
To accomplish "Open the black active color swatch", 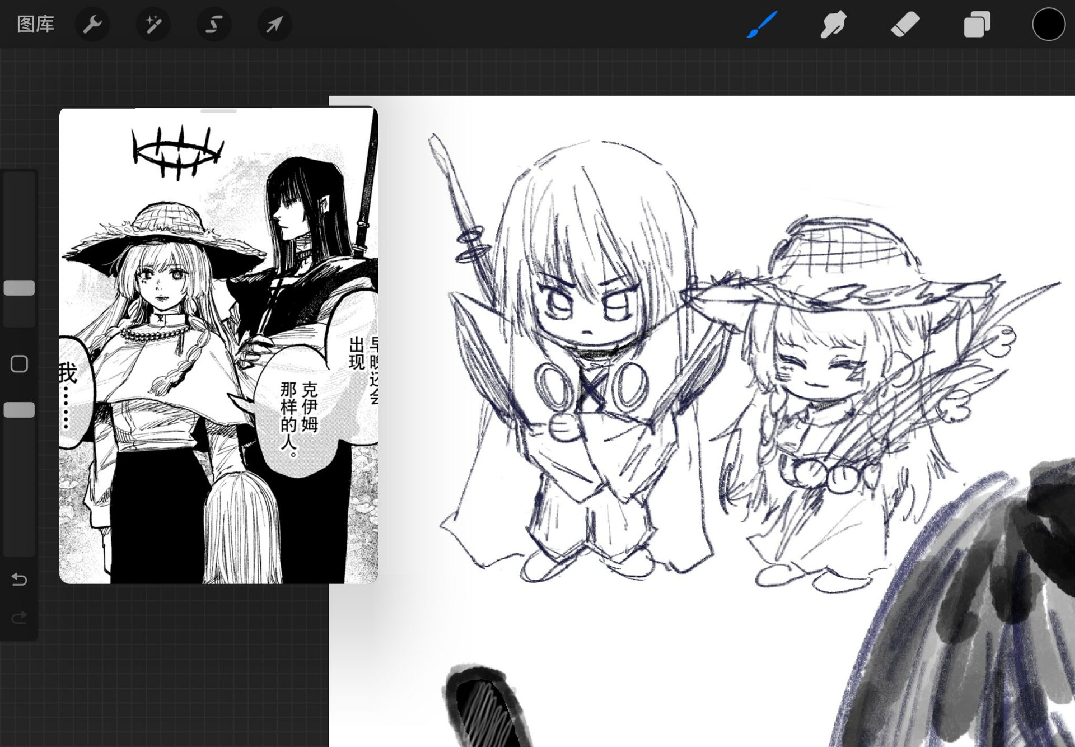I will [1048, 25].
